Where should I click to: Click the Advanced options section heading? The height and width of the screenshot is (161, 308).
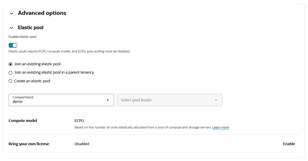[42, 13]
